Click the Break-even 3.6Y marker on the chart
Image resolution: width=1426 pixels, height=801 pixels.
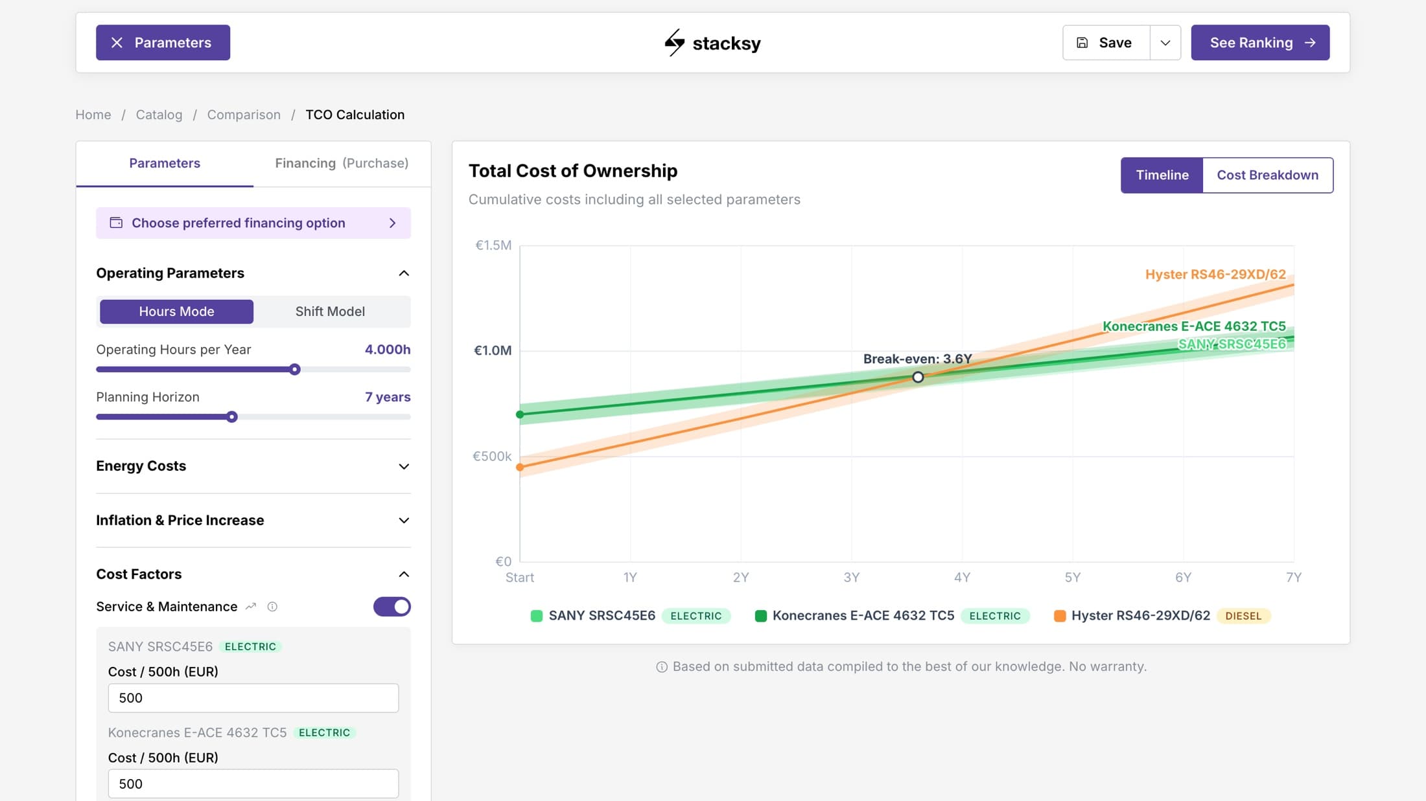pos(918,377)
